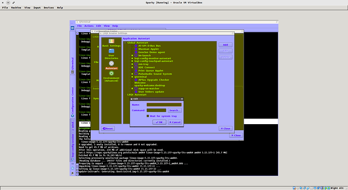Check the Print Queue Applet autostart box

click(132, 71)
